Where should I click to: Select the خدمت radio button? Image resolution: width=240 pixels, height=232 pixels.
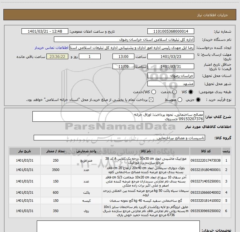175,92
